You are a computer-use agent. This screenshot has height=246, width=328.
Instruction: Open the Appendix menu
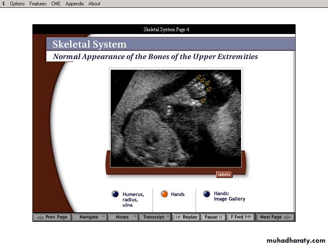(75, 4)
